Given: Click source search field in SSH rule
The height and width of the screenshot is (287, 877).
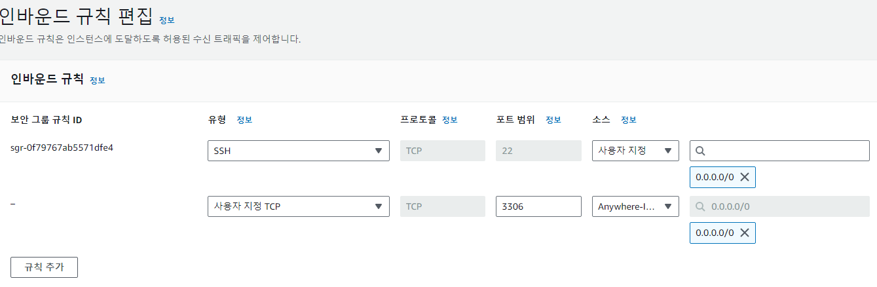Looking at the screenshot, I should pyautogui.click(x=779, y=151).
